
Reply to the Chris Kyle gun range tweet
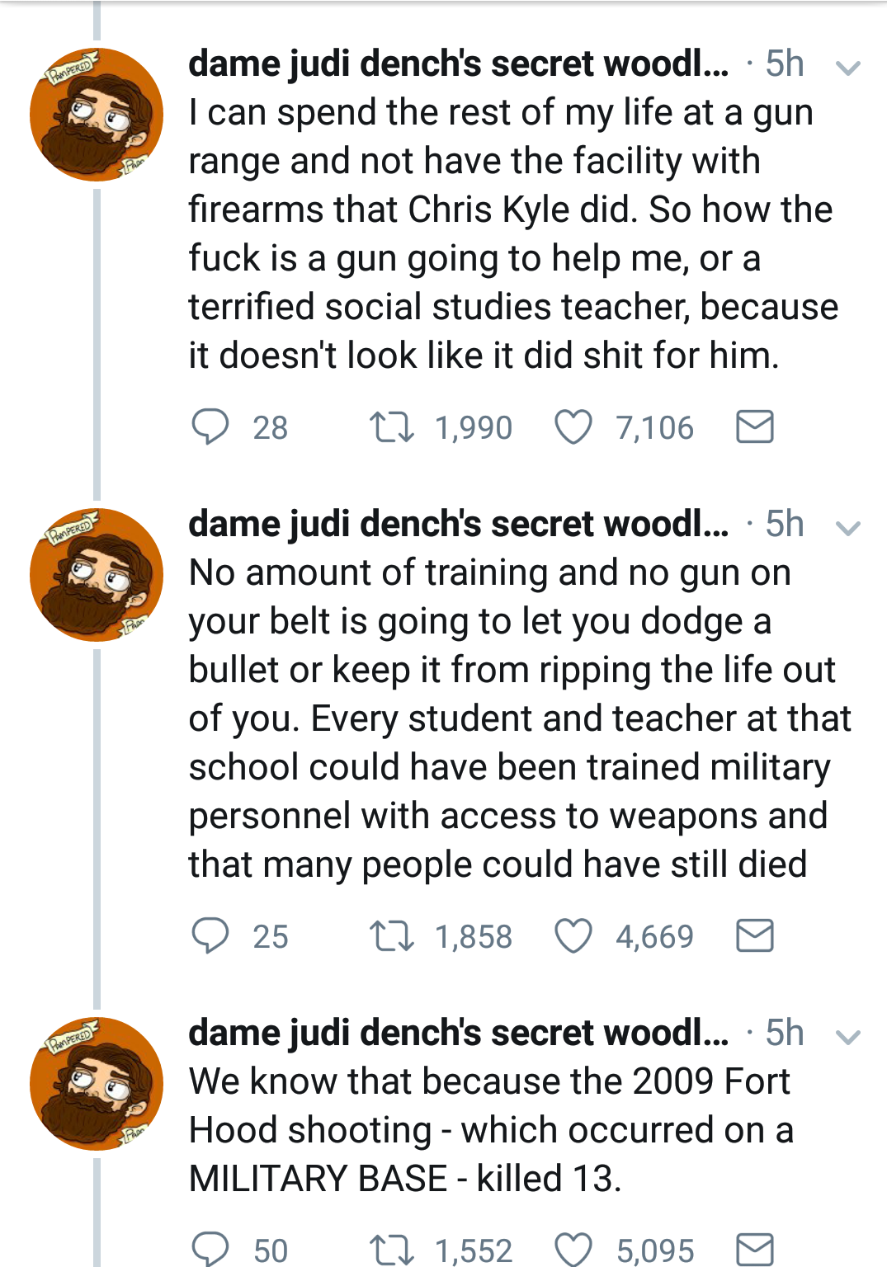coord(210,427)
